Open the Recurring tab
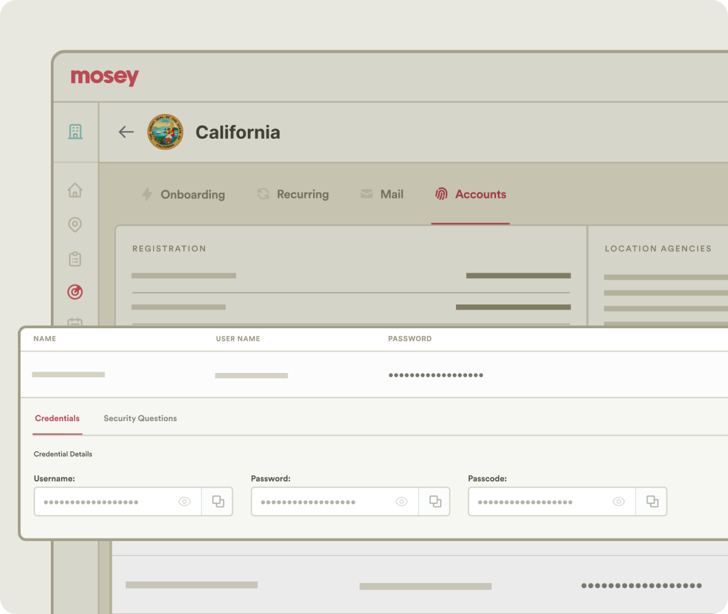This screenshot has width=728, height=614. [x=293, y=194]
